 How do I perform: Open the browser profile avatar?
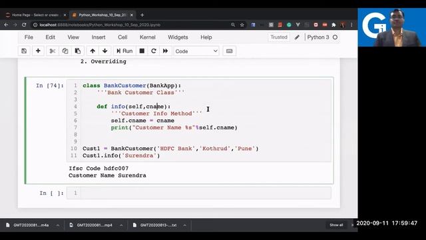343,25
